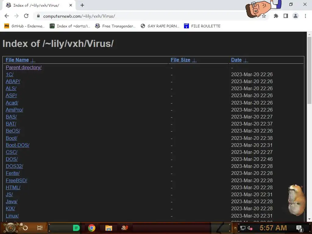Open the FILE ROULETTE bookmark
312x234 pixels.
[202, 26]
